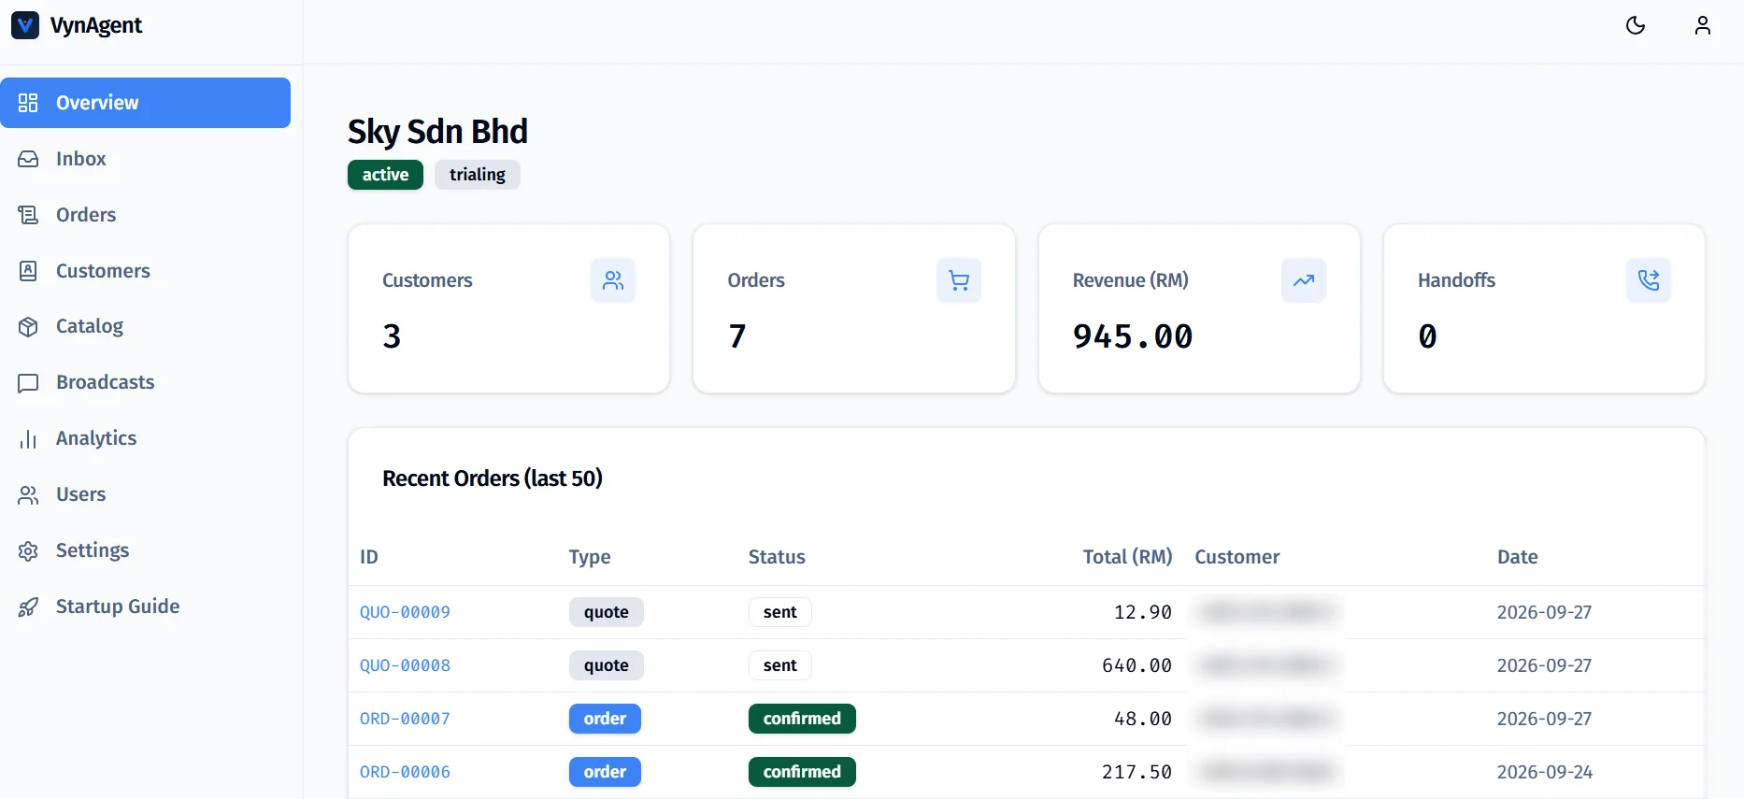Click the Customers card people icon
This screenshot has height=799, width=1744.
click(613, 280)
